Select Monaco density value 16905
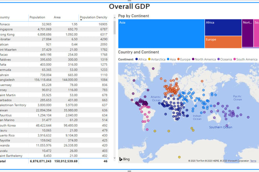This screenshot has width=259, height=172. point(103,24)
